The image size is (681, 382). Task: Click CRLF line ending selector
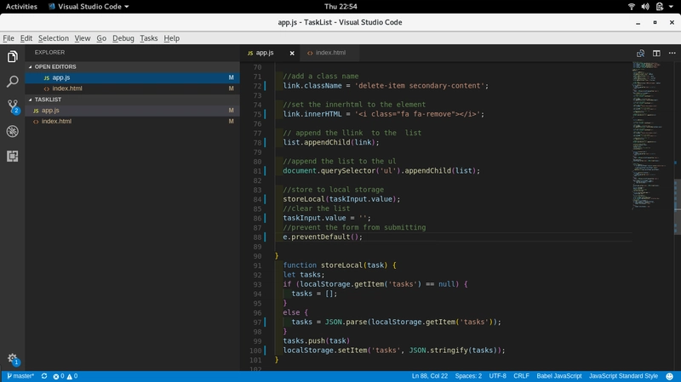pyautogui.click(x=521, y=376)
